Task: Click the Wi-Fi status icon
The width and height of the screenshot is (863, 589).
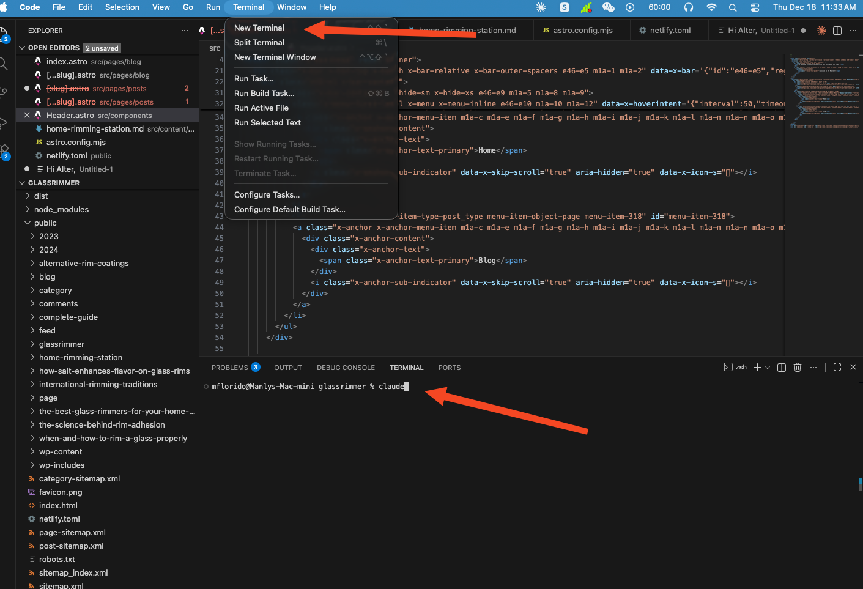Action: [711, 7]
